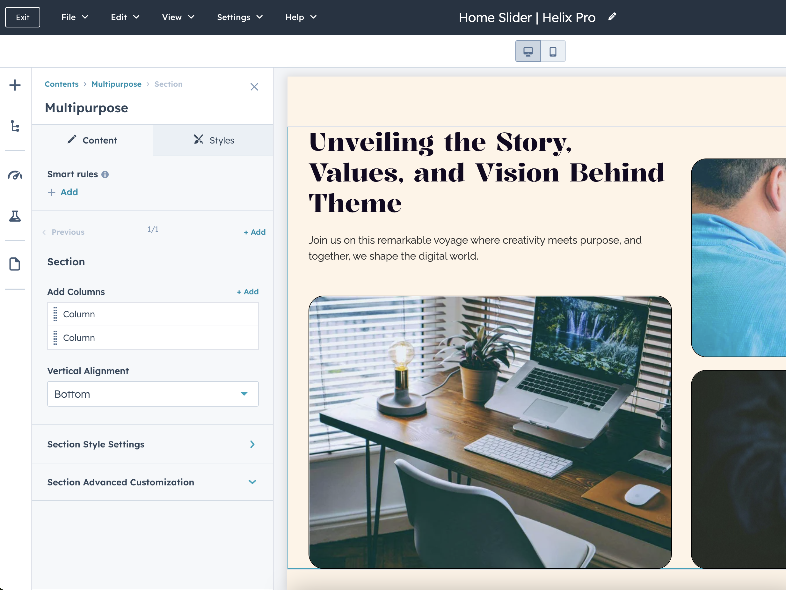Exit the page editor

(x=22, y=17)
